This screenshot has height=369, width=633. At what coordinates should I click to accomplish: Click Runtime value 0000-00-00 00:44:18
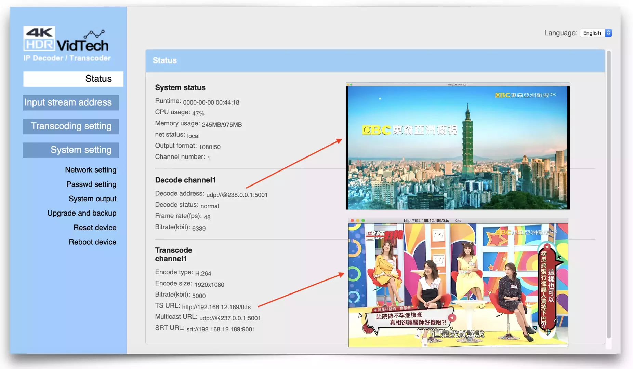[211, 102]
